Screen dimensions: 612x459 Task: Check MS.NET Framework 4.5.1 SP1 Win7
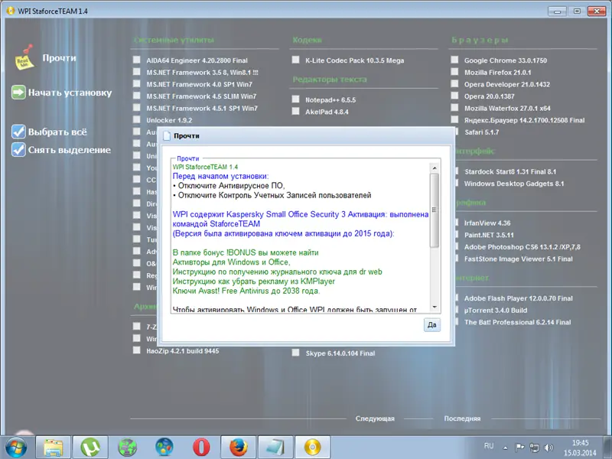[x=137, y=107]
